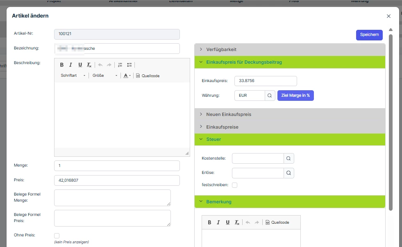Undo last edit in the Beschreibung editor
This screenshot has width=402, height=247.
tap(100, 65)
